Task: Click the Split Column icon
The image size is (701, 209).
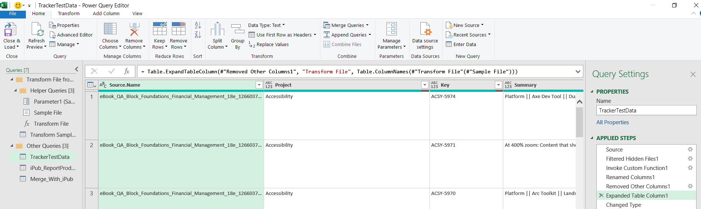Action: pyautogui.click(x=218, y=29)
